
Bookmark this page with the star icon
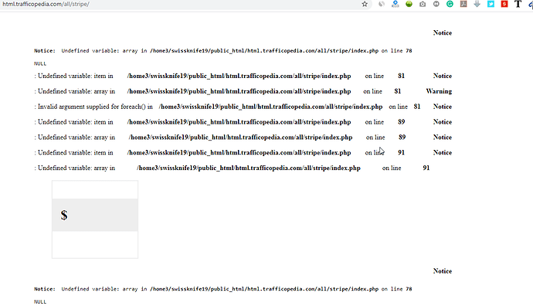(365, 4)
